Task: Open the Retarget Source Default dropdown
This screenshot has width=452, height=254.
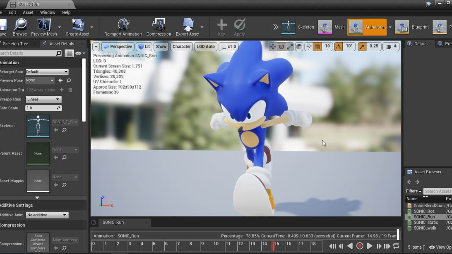Action: pos(47,72)
